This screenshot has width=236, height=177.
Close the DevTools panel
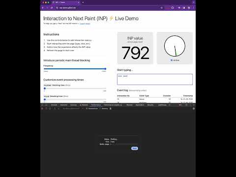pyautogui.click(x=194, y=105)
